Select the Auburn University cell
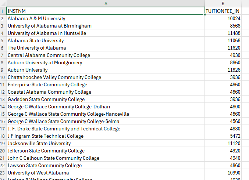Image resolution: width=249 pixels, height=180 pixels. tap(106, 70)
